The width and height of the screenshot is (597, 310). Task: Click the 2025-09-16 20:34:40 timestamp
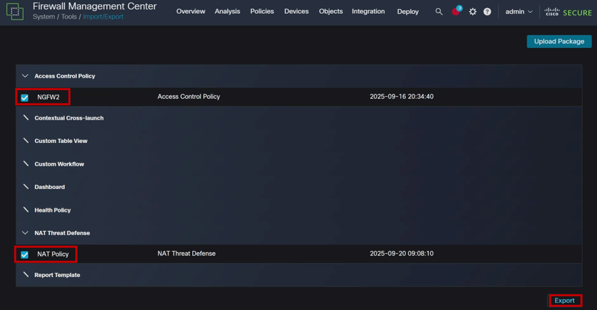(401, 96)
